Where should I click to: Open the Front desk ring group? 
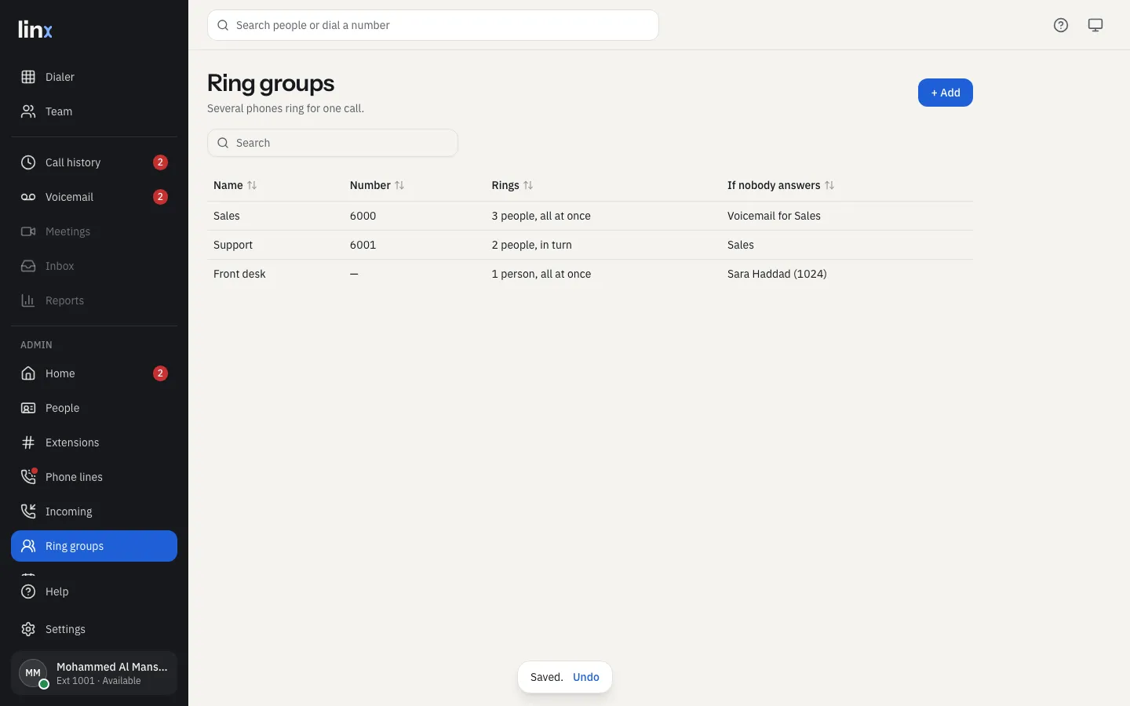(x=590, y=274)
